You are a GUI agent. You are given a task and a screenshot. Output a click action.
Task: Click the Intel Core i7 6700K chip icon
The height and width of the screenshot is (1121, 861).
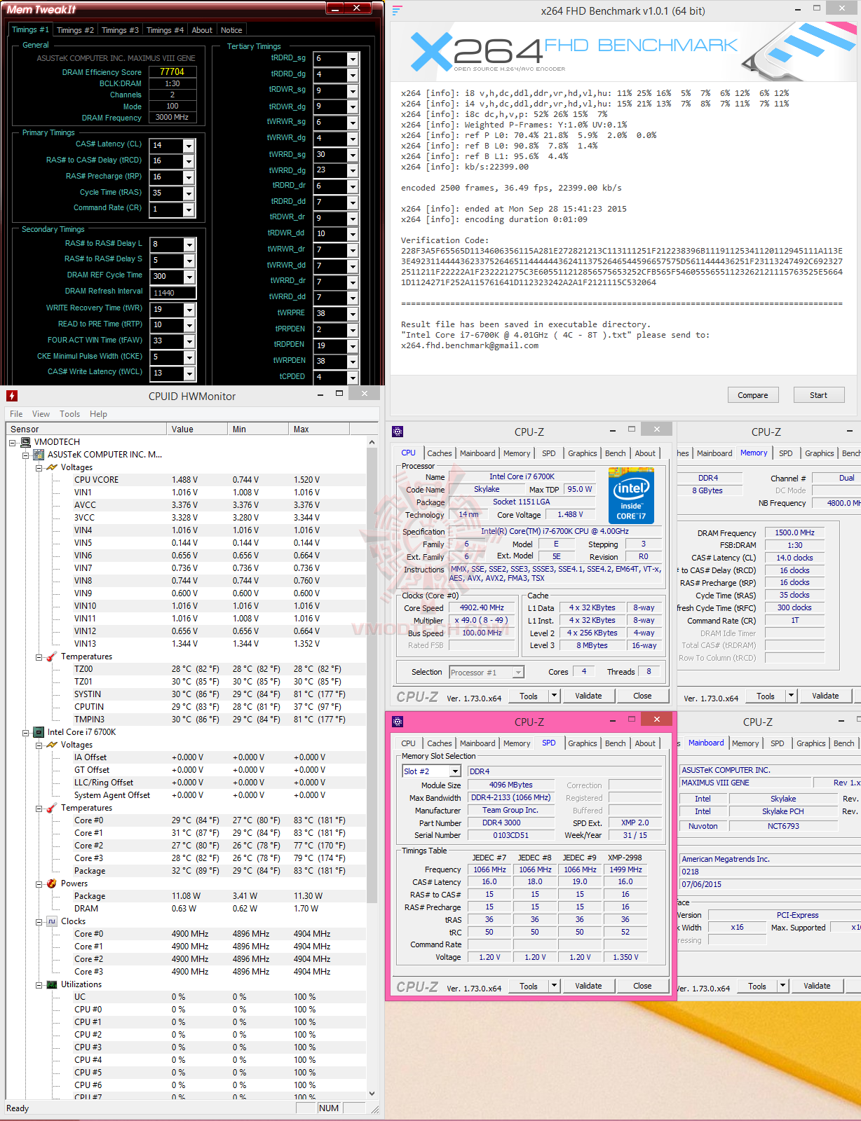39,732
